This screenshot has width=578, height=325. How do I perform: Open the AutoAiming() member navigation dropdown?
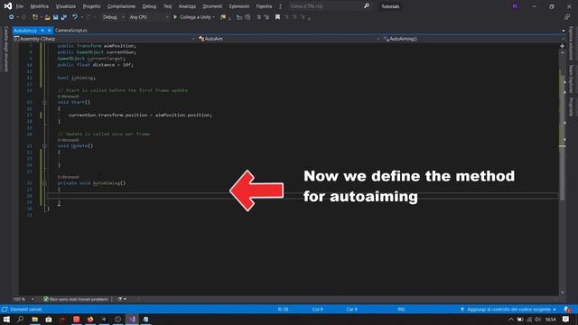[x=472, y=39]
